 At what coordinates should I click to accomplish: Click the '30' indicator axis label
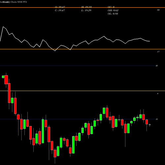click(x=158, y=10)
